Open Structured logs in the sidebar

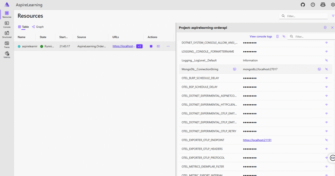pos(7,35)
